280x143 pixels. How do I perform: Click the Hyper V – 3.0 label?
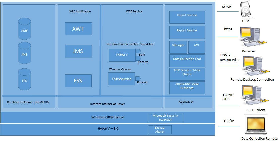coord(108,129)
